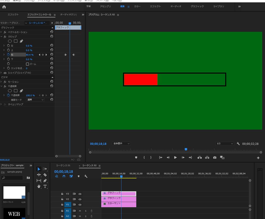Open program monitor wrench settings
This screenshot has height=219, width=265.
click(238, 144)
